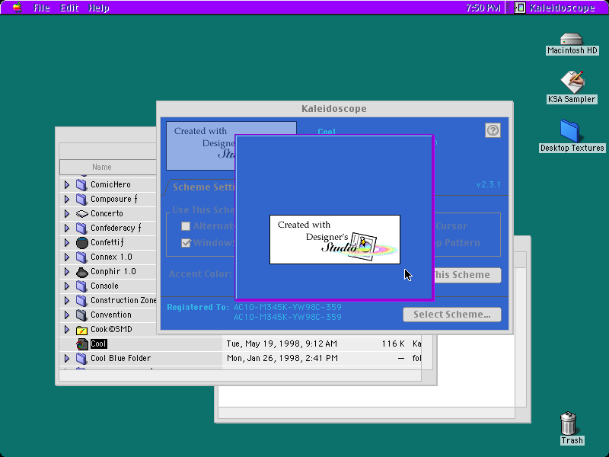Select the Cool scheme file icon
609x457 pixels.
(x=82, y=344)
